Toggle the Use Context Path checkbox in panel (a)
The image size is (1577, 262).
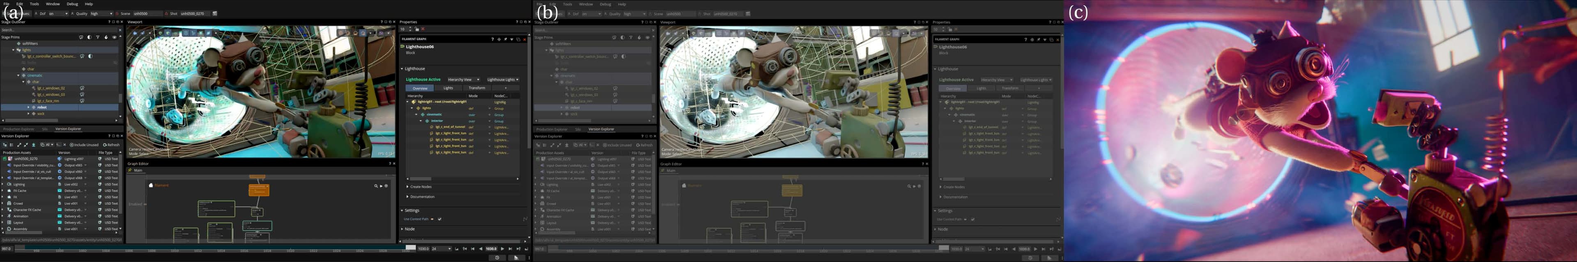(439, 219)
